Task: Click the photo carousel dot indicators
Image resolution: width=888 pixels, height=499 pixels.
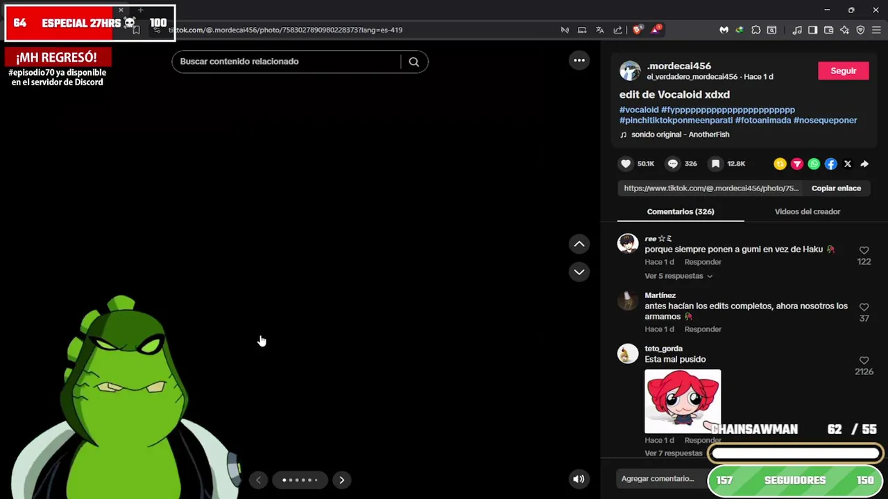Action: pos(300,480)
